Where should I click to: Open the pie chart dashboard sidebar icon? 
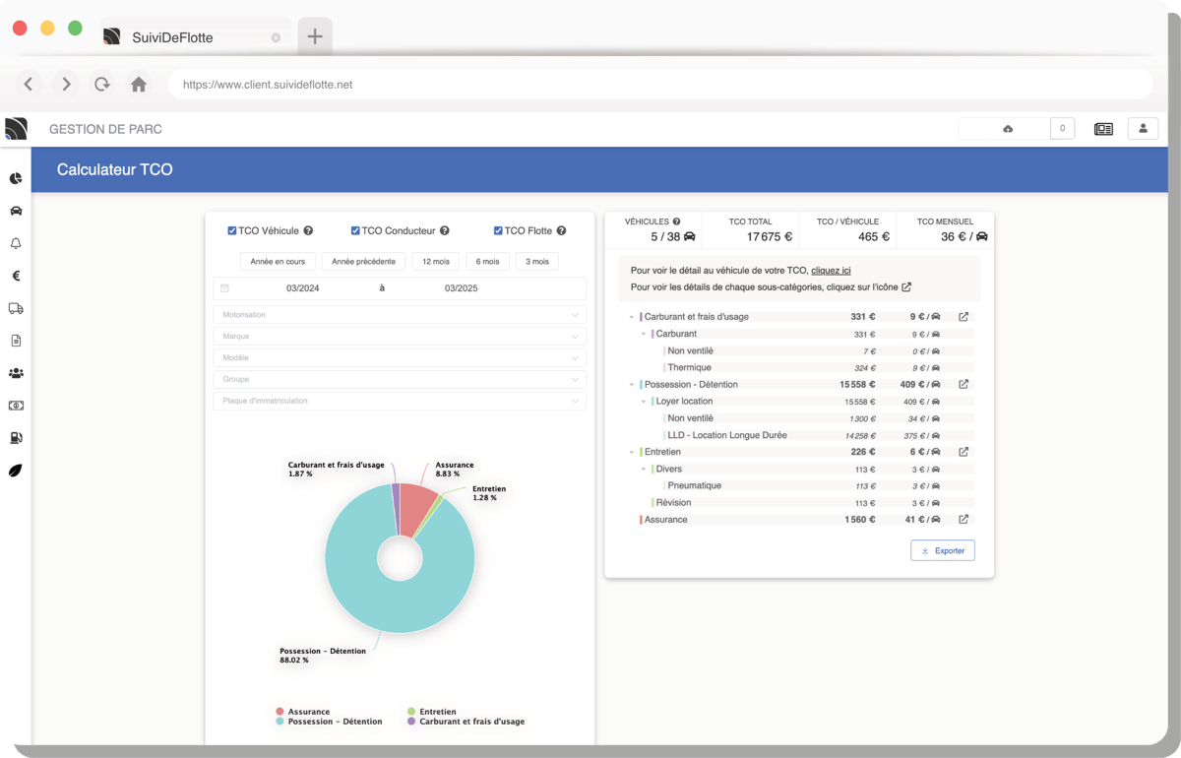(x=16, y=178)
